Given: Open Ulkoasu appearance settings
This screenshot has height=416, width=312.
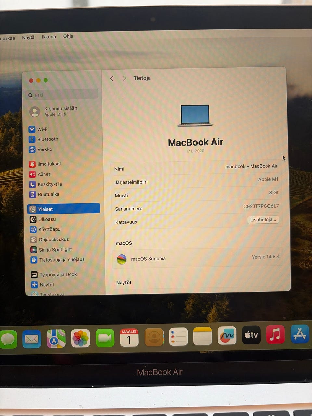Looking at the screenshot, I should (x=43, y=219).
